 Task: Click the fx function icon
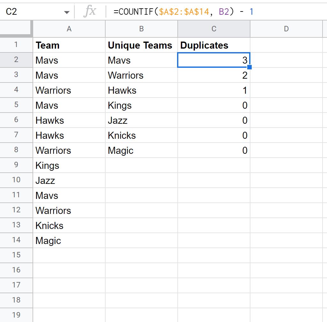[90, 11]
